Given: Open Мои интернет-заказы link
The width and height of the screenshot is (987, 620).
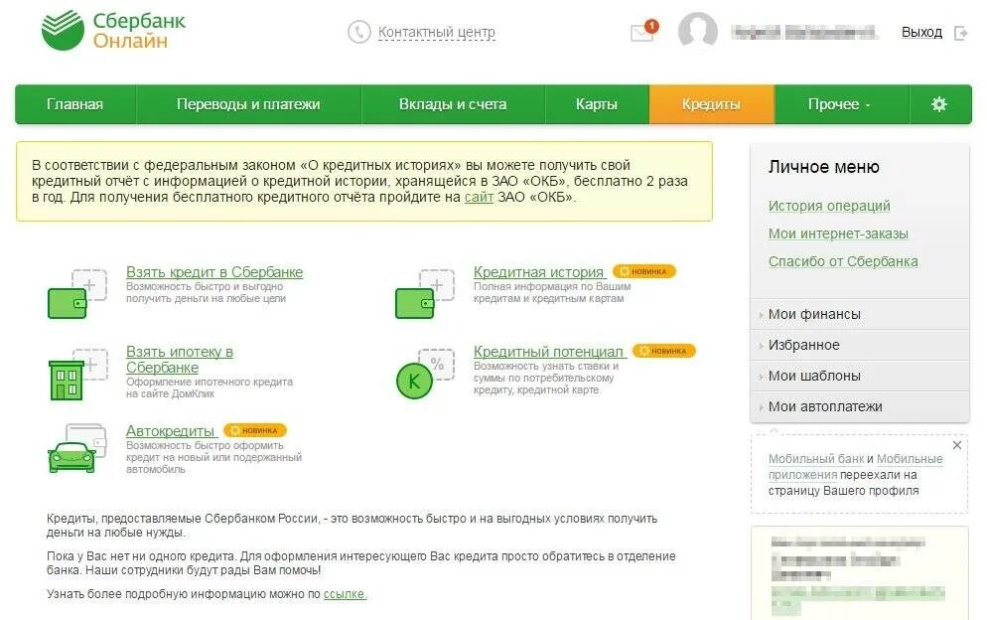Looking at the screenshot, I should coord(838,233).
